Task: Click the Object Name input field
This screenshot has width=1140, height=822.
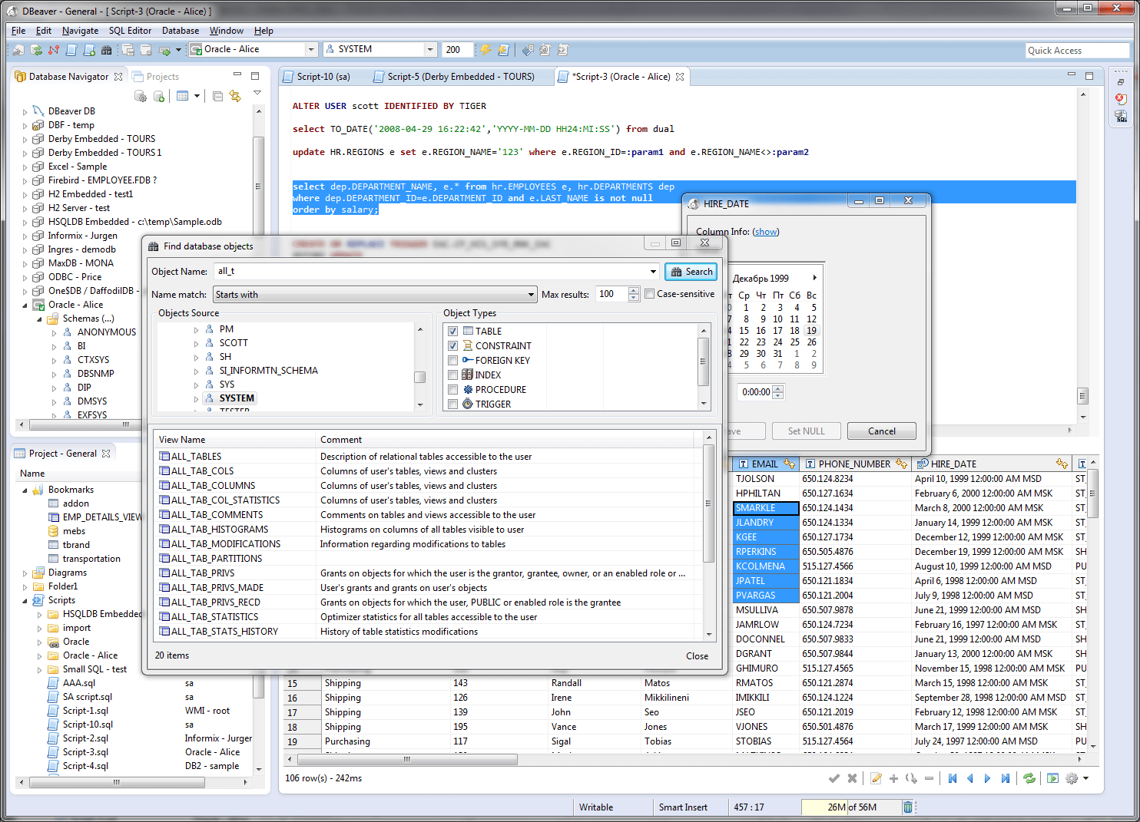Action: pos(430,271)
